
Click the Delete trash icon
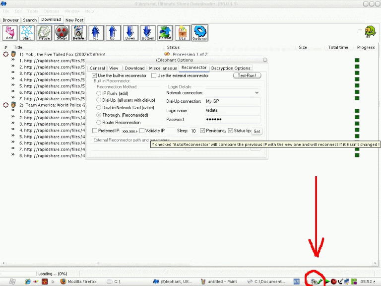(x=79, y=33)
